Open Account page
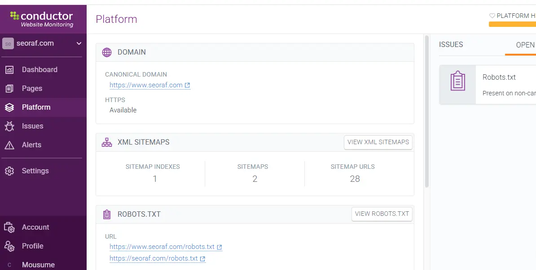The width and height of the screenshot is (536, 270). pyautogui.click(x=35, y=227)
